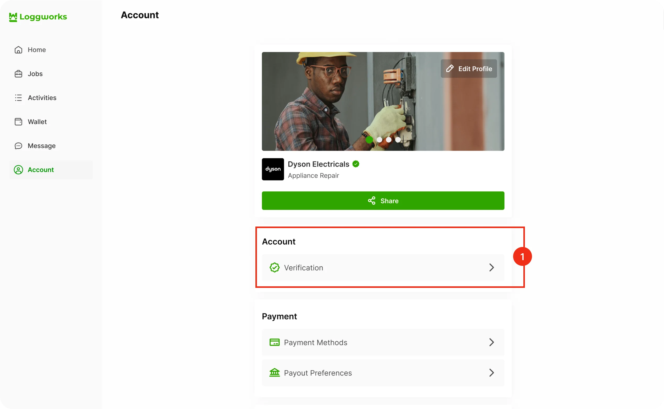Click the Jobs briefcase icon
The height and width of the screenshot is (409, 664).
coord(18,74)
